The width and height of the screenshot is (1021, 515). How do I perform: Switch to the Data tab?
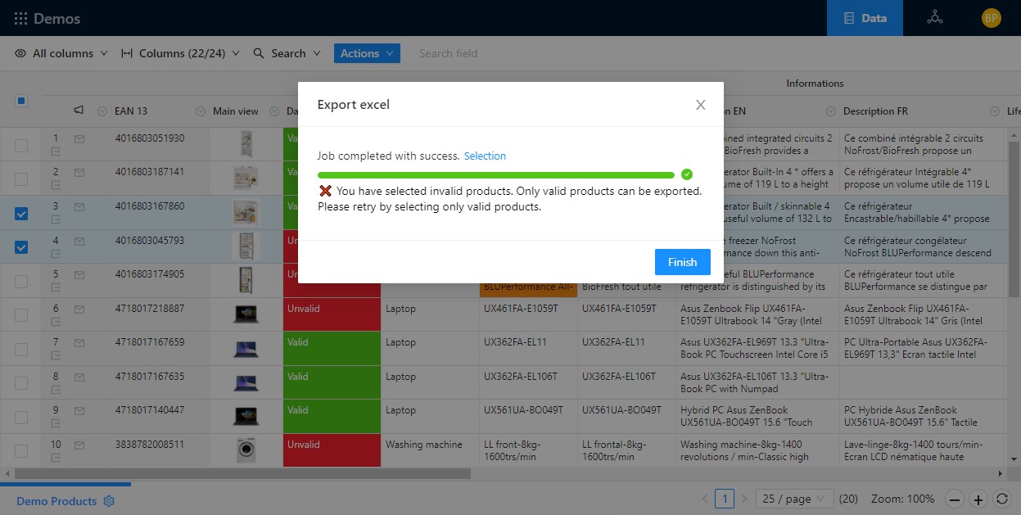[x=865, y=18]
